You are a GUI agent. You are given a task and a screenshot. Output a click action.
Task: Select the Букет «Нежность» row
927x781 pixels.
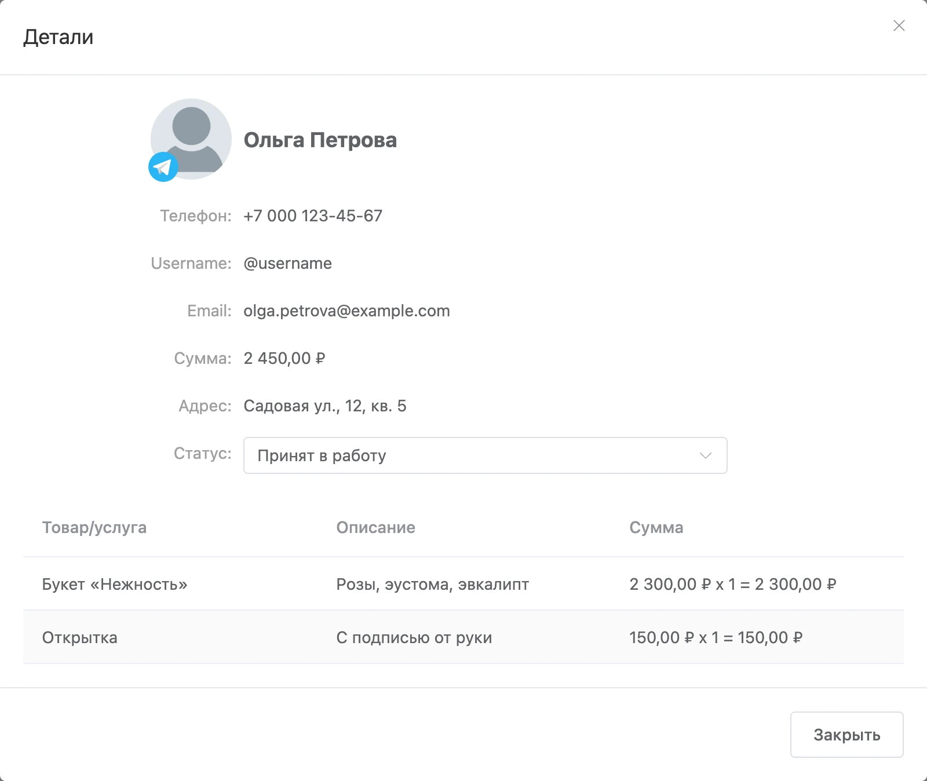(463, 584)
